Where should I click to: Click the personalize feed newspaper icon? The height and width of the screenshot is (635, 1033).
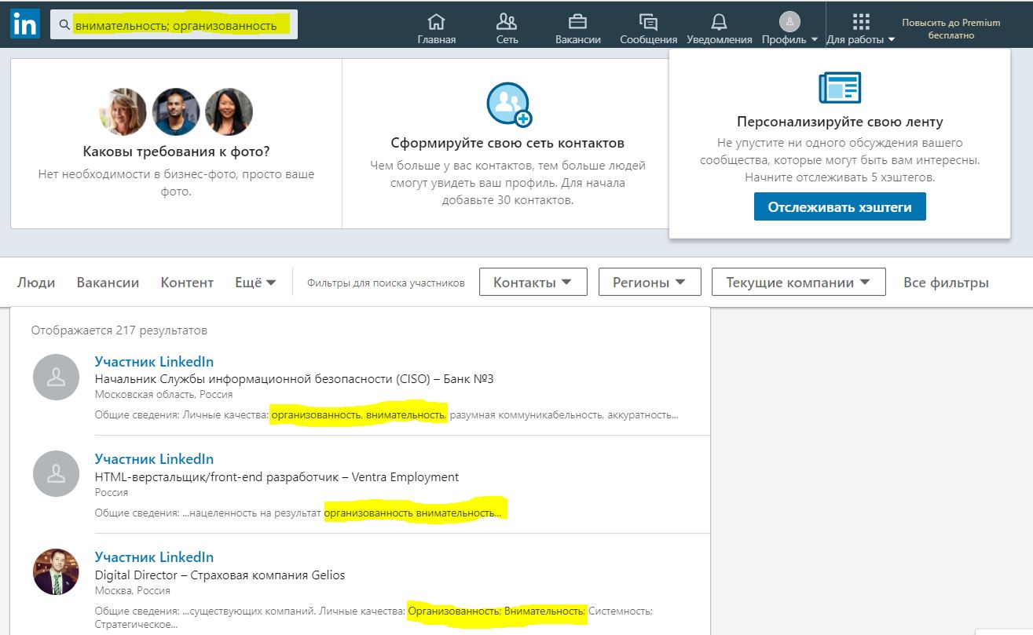pos(839,87)
